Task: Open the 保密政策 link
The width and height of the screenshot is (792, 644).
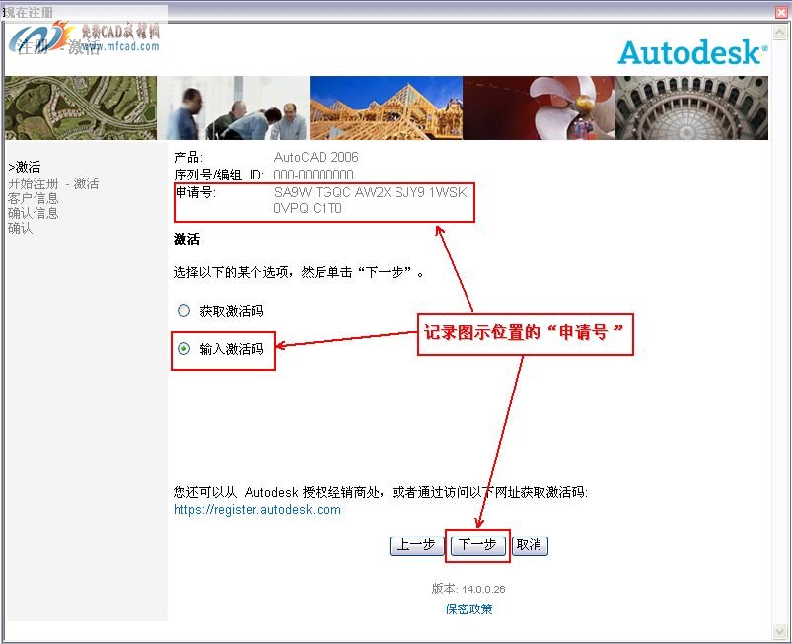Action: click(x=468, y=609)
